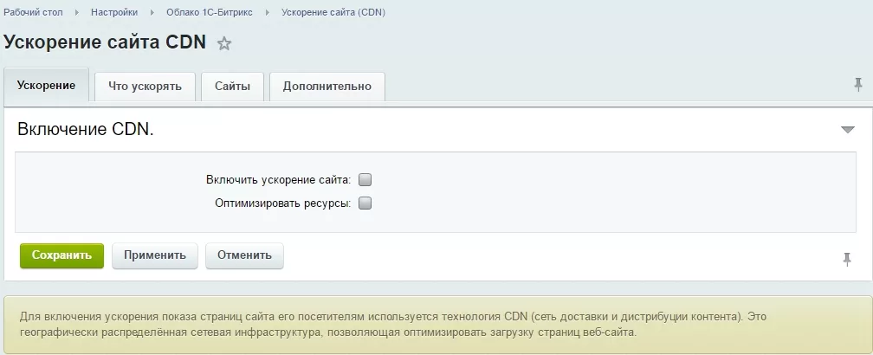Click the pin icon beside the tabs row
873x355 pixels.
point(858,85)
